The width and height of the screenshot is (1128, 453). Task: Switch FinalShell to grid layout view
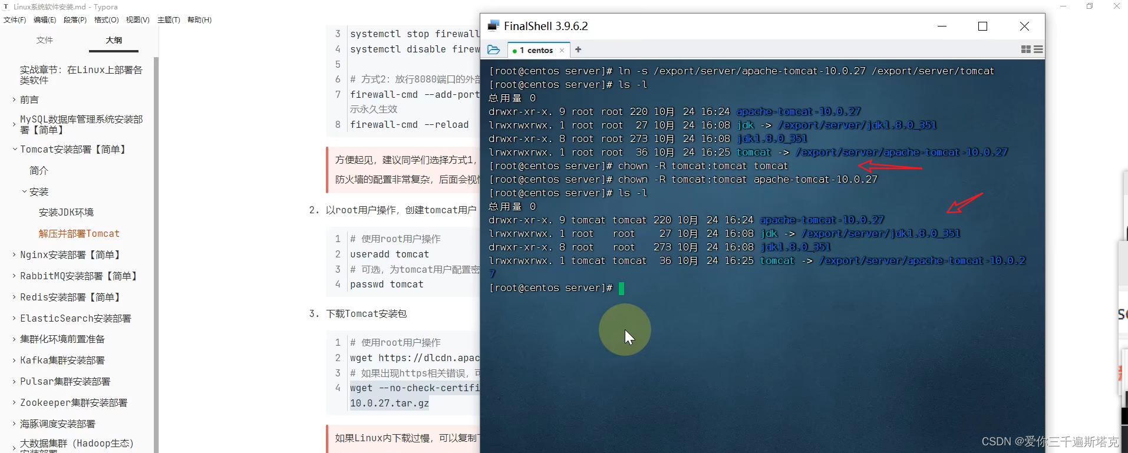point(1026,49)
